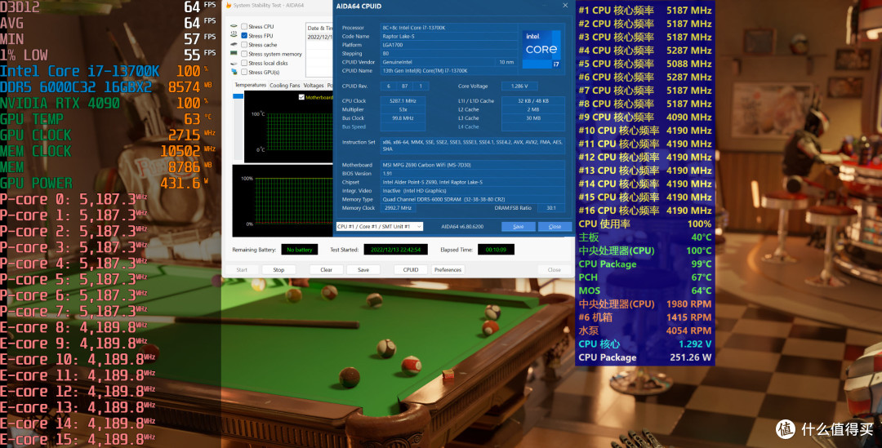Open the Preferences button
Image resolution: width=882 pixels, height=448 pixels.
click(x=448, y=270)
